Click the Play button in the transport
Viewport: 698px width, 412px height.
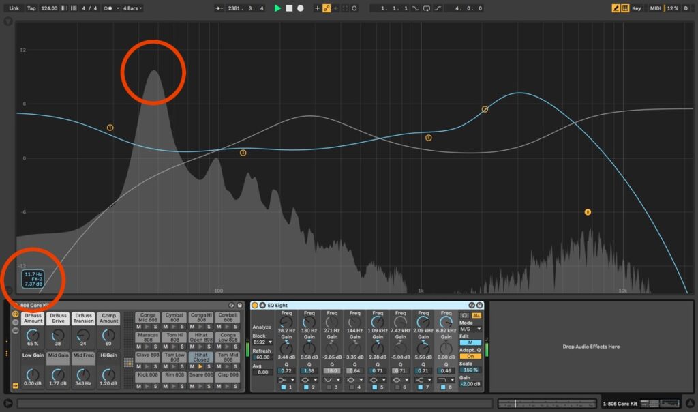[277, 8]
